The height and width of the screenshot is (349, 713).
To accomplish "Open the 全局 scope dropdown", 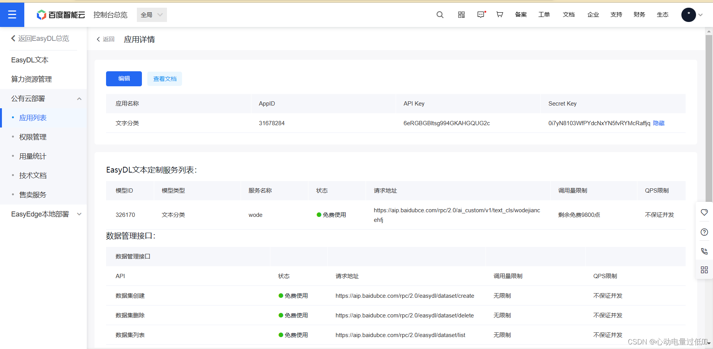I will pos(152,14).
